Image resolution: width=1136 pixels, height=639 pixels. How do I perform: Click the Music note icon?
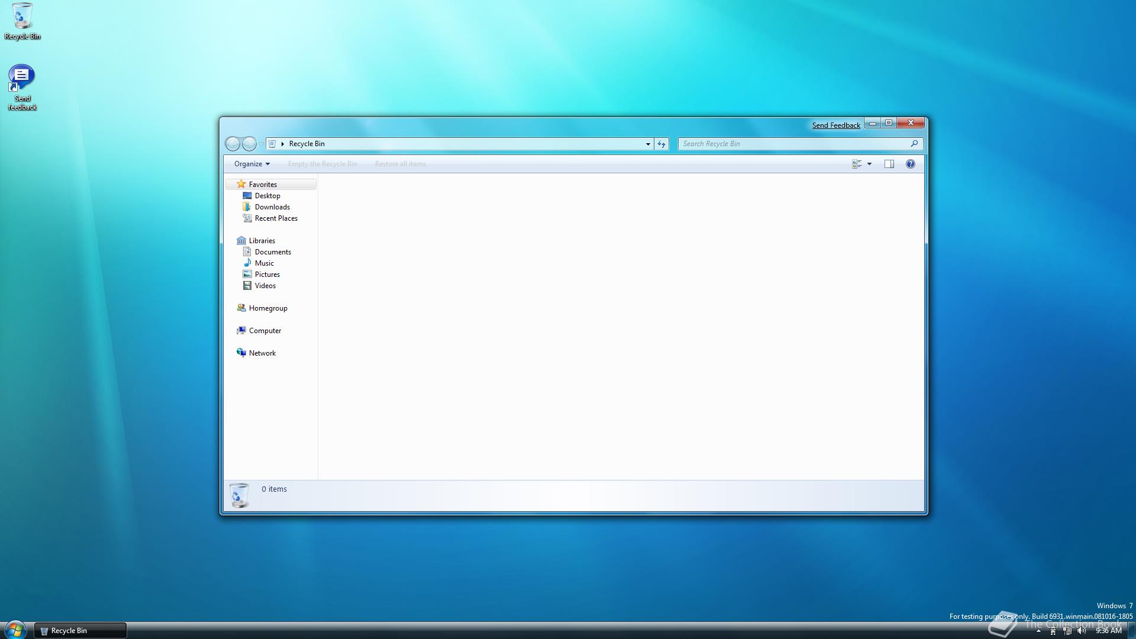(247, 263)
